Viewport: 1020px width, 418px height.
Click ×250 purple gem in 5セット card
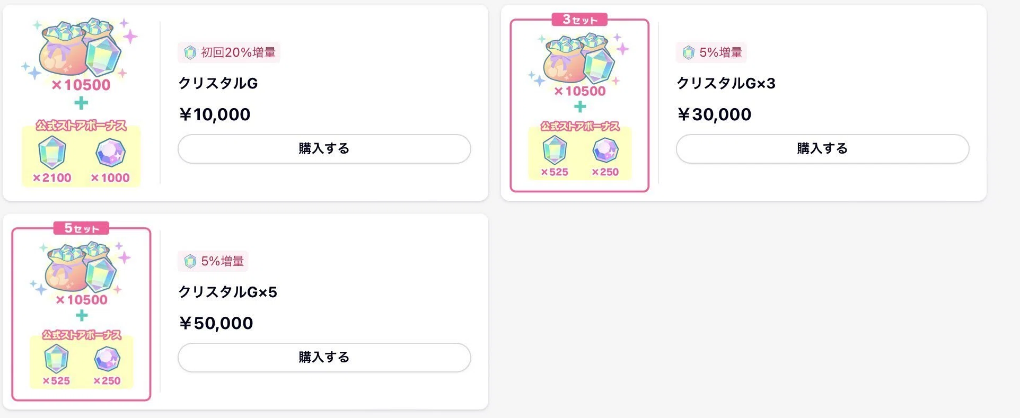point(107,359)
